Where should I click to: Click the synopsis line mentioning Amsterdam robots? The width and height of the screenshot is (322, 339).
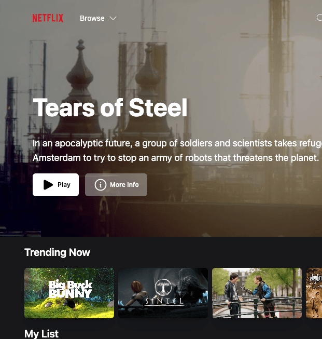click(176, 158)
